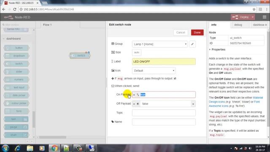Switch to the debug sidebar tab
This screenshot has height=152, width=270.
coord(240,25)
